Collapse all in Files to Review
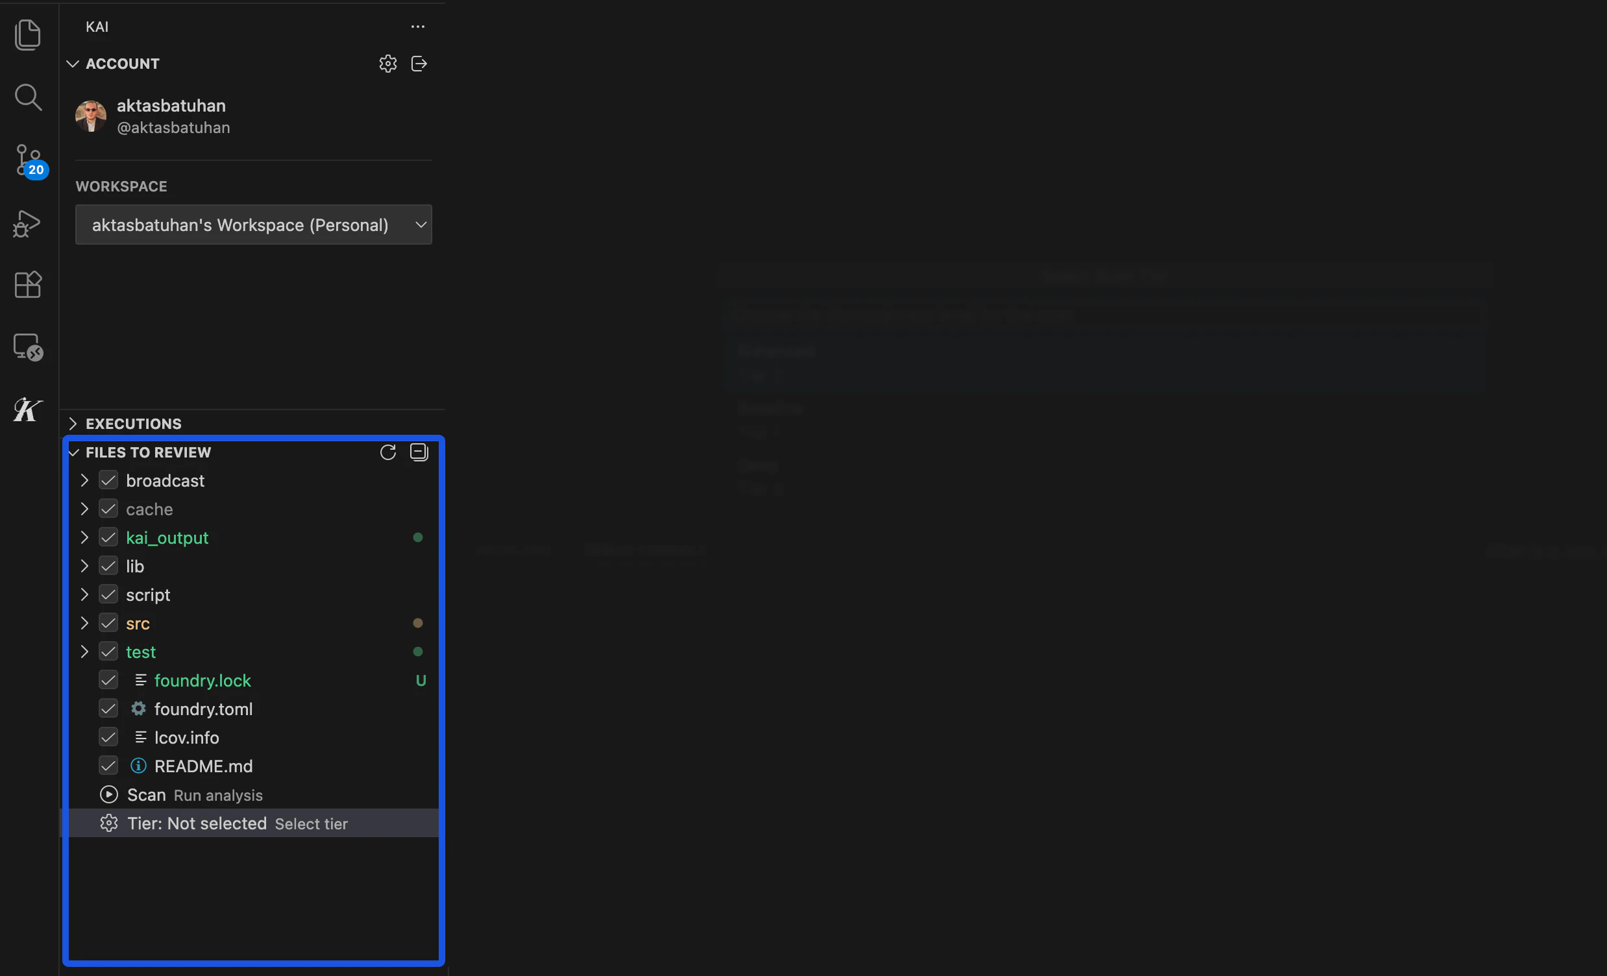 tap(419, 452)
